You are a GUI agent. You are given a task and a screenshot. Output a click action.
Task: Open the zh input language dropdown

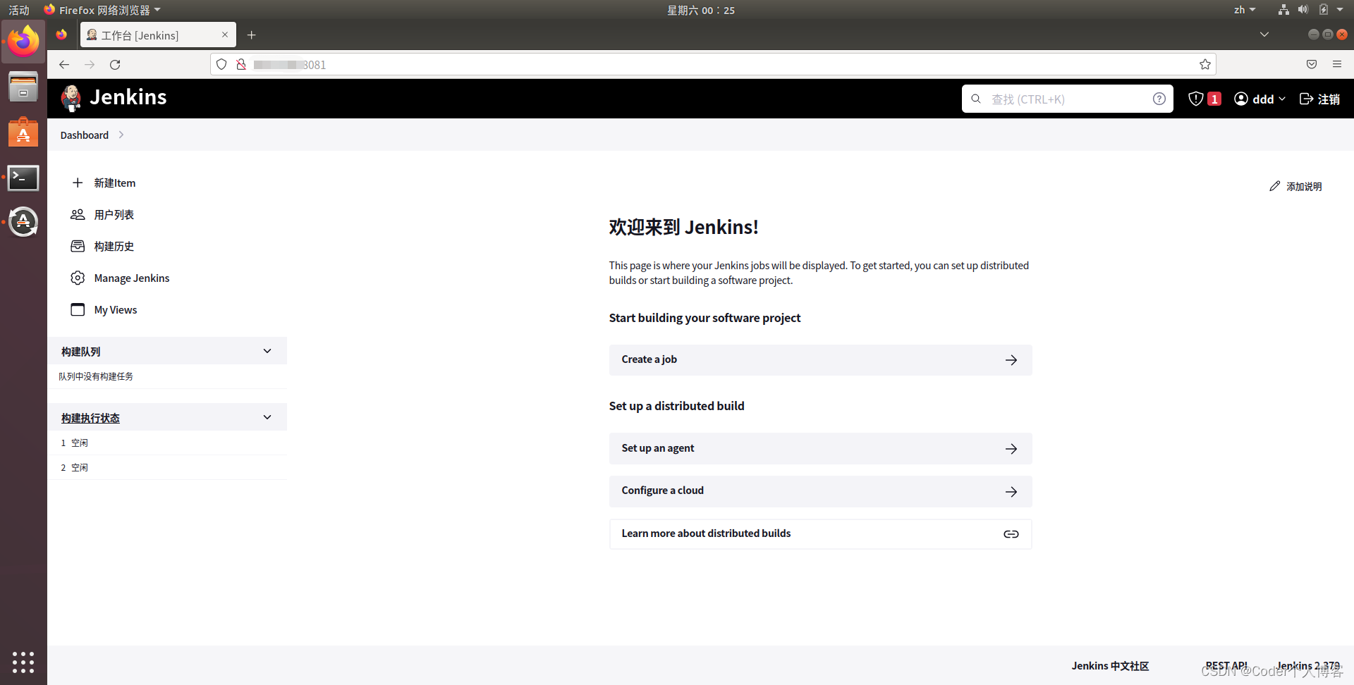click(x=1245, y=10)
